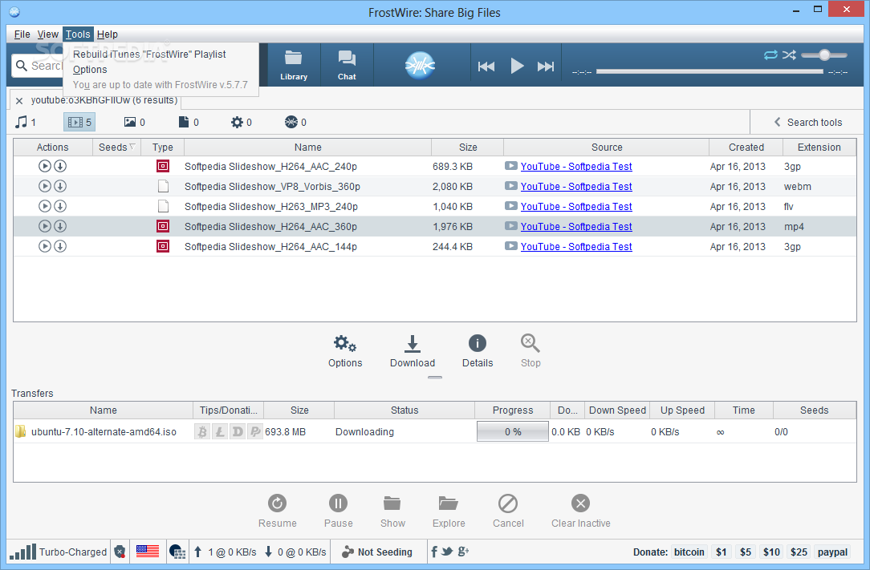The height and width of the screenshot is (570, 870).
Task: Sort results by the Seeds column
Action: click(116, 147)
